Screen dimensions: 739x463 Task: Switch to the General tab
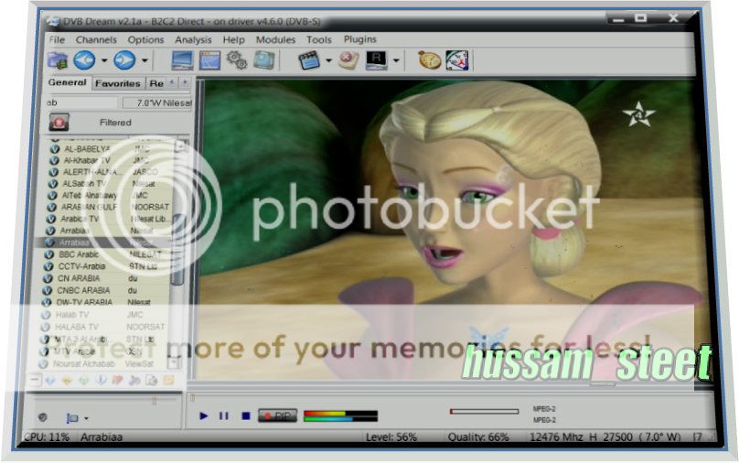click(x=68, y=82)
